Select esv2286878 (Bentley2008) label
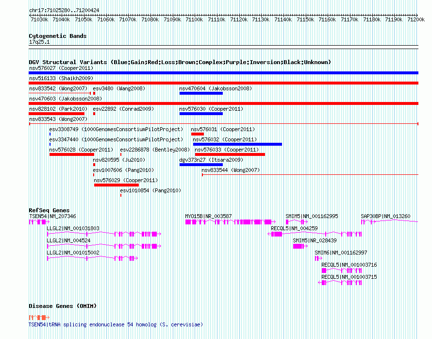This screenshot has width=432, height=339. 155,150
